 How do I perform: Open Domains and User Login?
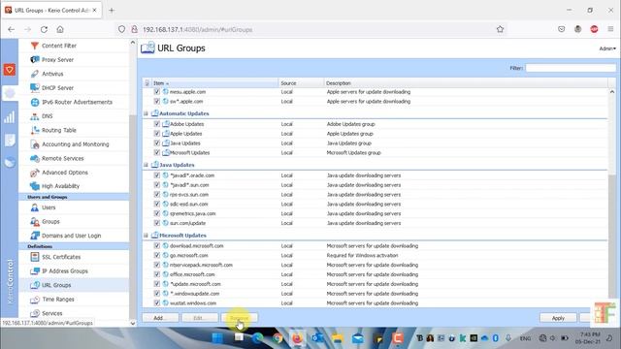point(71,236)
